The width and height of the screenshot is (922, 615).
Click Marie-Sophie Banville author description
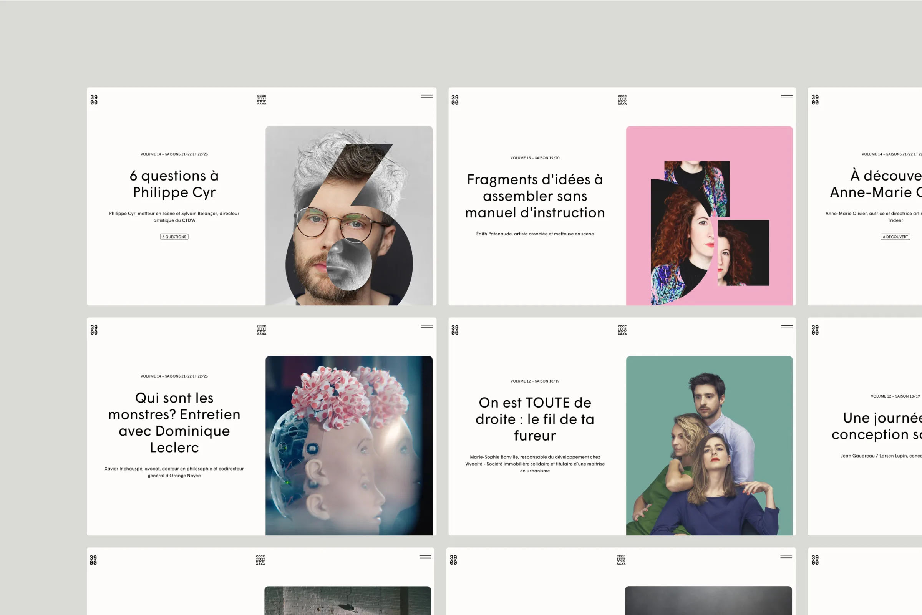coord(535,464)
